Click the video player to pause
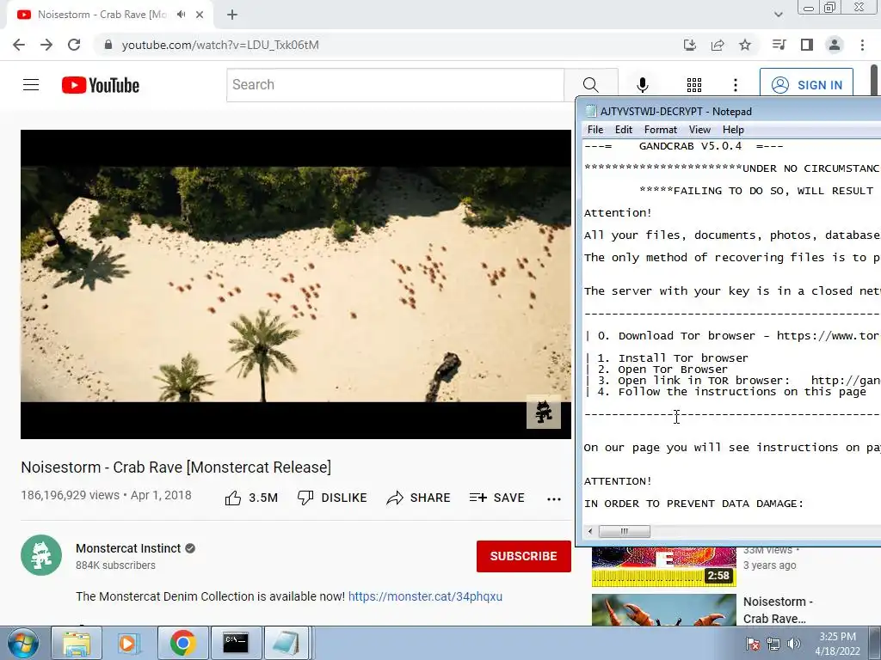The height and width of the screenshot is (660, 881). click(296, 284)
